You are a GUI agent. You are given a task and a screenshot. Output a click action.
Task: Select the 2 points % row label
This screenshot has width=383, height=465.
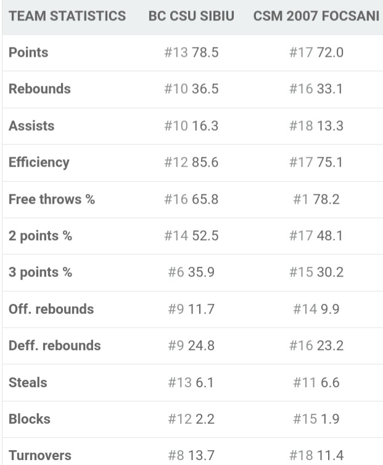(40, 236)
